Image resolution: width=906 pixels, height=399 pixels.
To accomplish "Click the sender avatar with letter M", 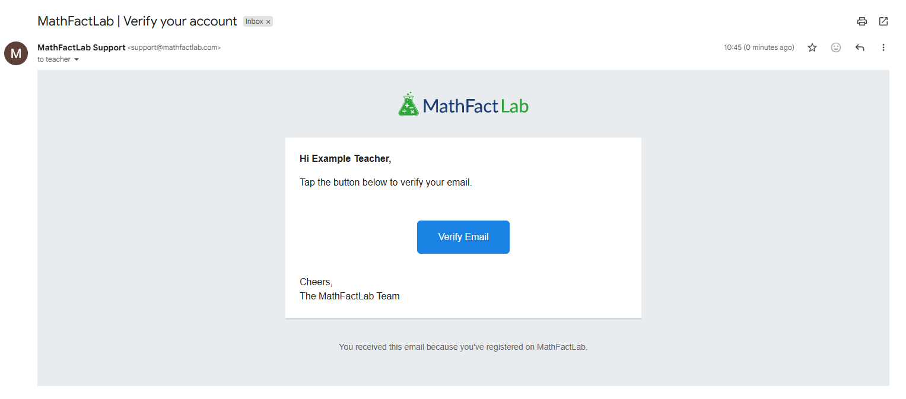I will click(x=16, y=53).
